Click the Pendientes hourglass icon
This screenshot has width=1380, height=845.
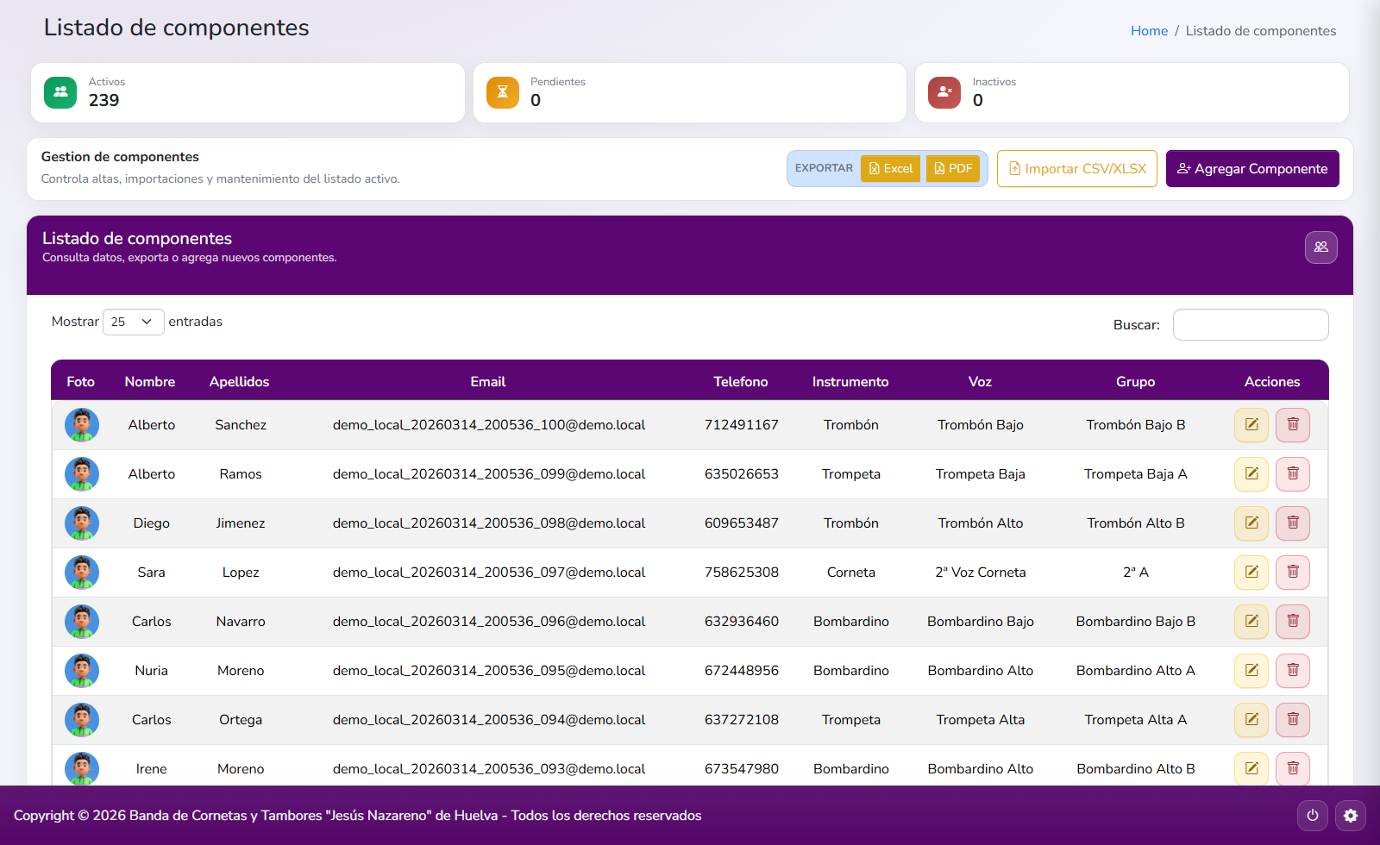point(502,92)
